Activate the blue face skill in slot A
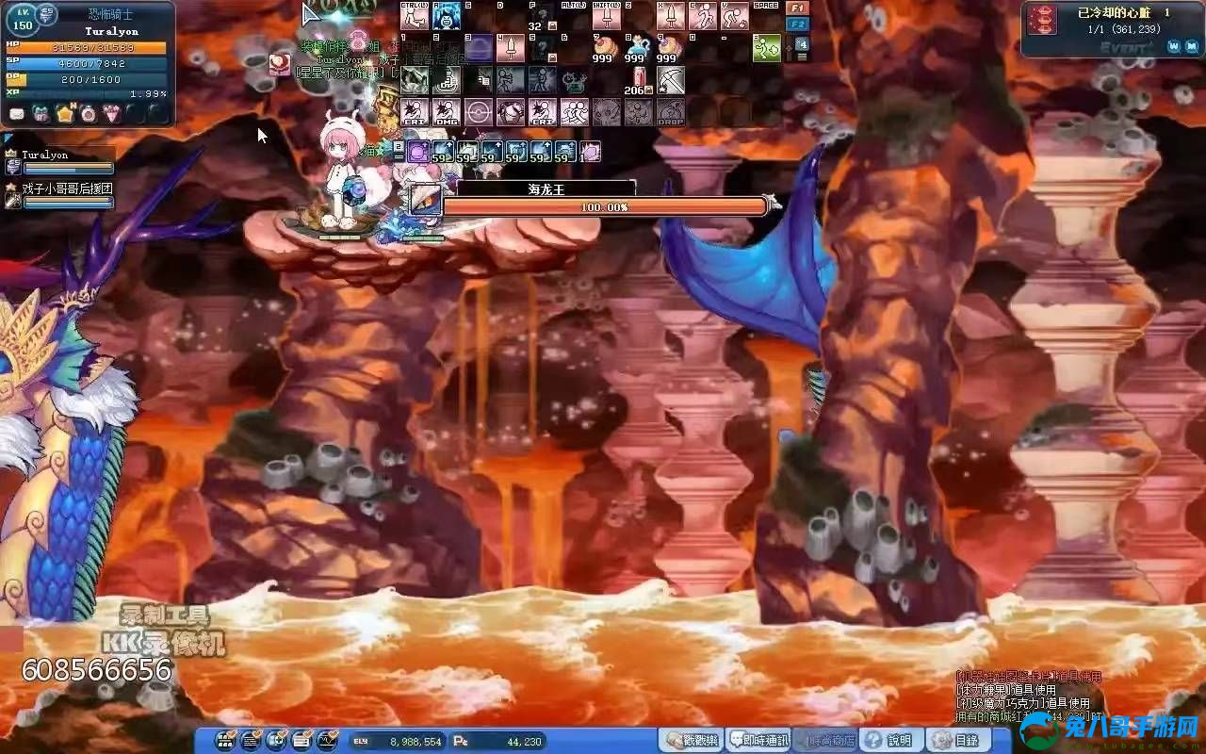Image resolution: width=1206 pixels, height=754 pixels. [448, 16]
